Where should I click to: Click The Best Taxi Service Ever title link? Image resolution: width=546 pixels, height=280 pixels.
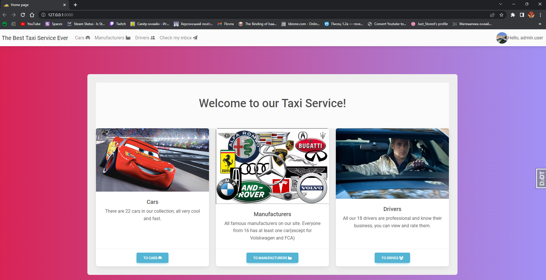point(35,38)
